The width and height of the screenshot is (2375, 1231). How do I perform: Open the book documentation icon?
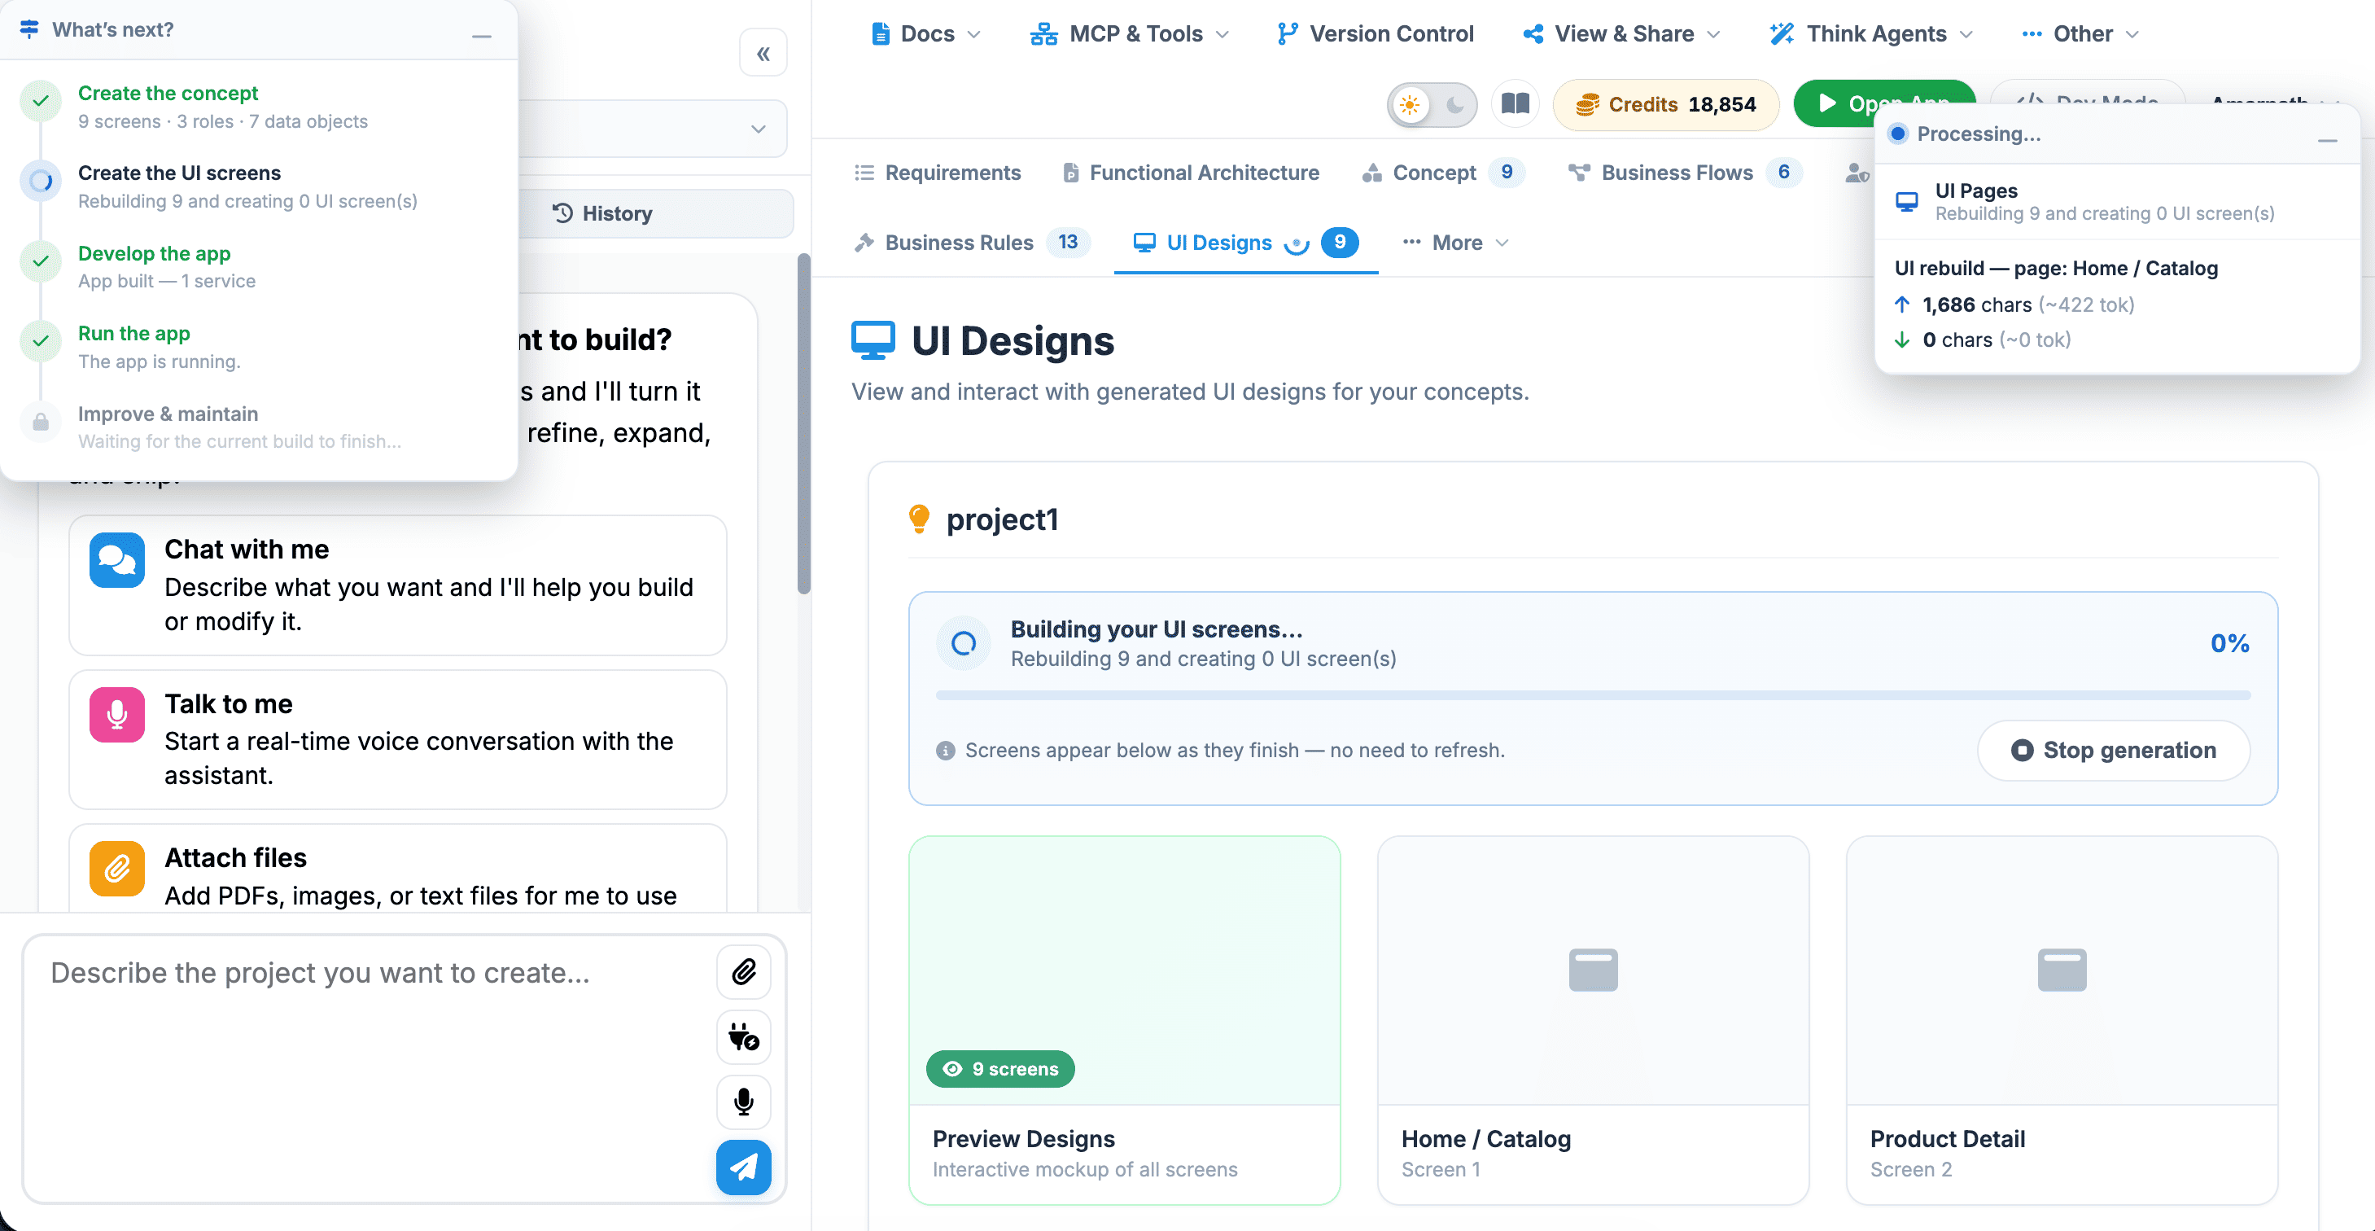coord(1516,103)
